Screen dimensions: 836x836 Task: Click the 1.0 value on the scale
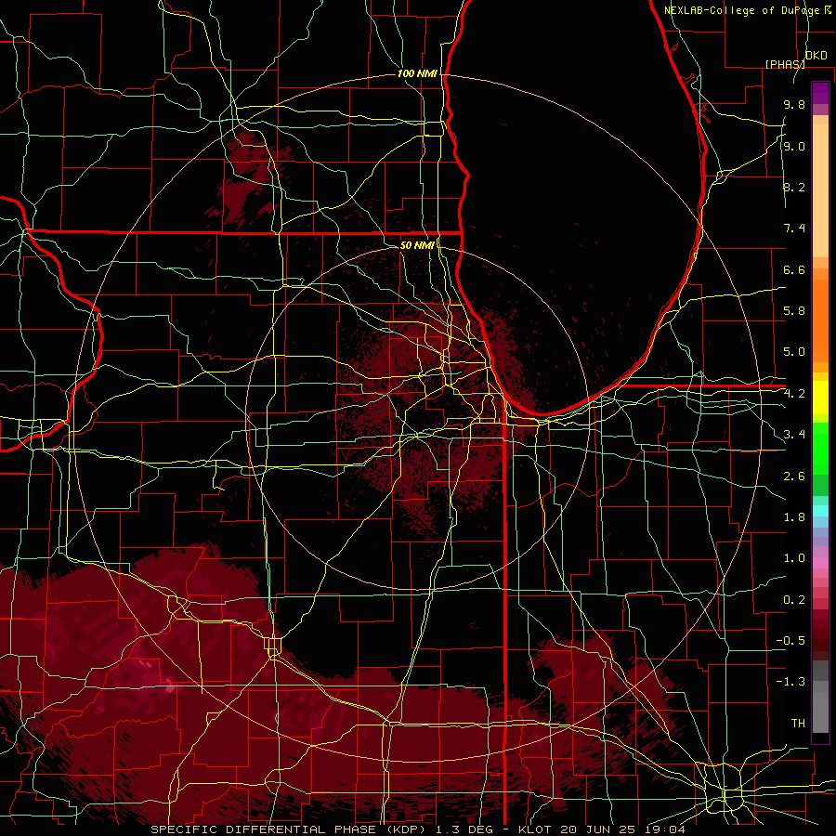coord(794,558)
